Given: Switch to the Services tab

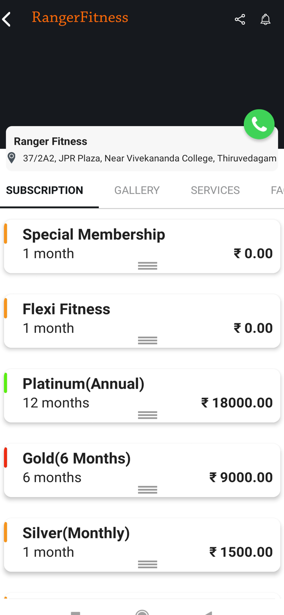Looking at the screenshot, I should point(215,190).
